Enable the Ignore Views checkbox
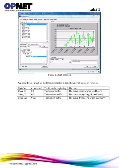This screenshot has width=119, height=168. click(21, 66)
